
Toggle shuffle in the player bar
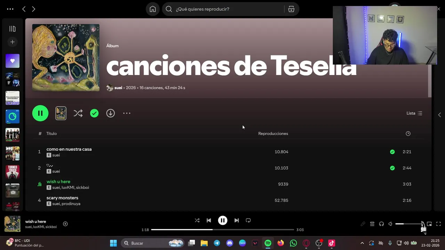point(197,220)
